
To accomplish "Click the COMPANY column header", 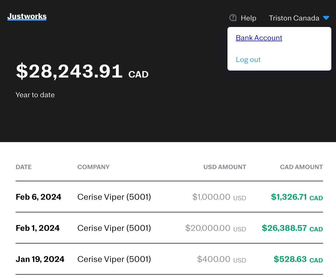I will click(x=93, y=167).
